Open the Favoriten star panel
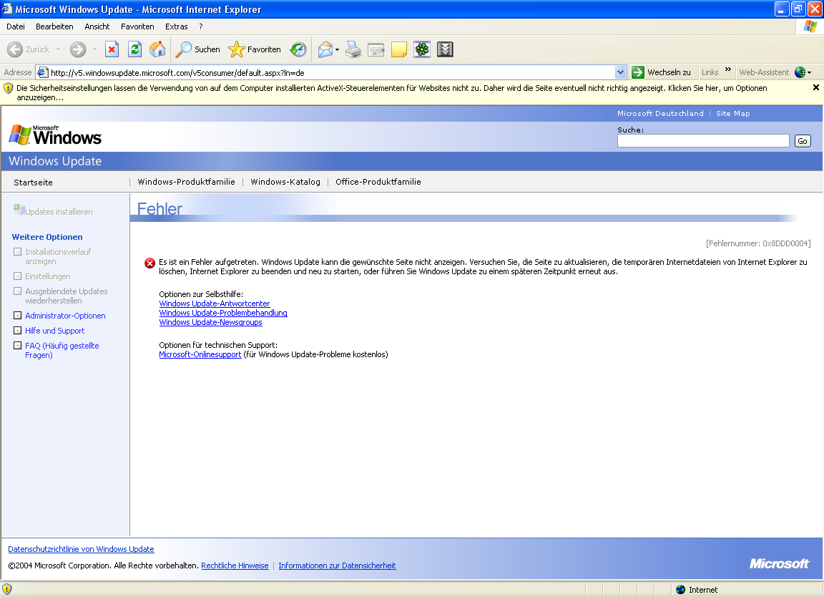 click(x=255, y=49)
